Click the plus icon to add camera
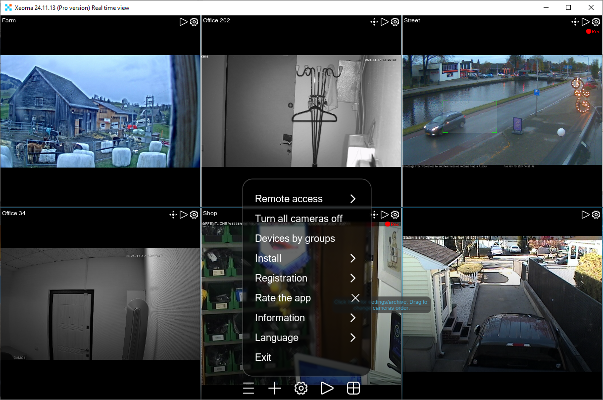The width and height of the screenshot is (603, 400). [275, 388]
